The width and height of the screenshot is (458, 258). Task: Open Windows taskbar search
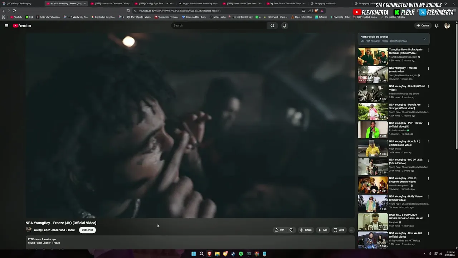point(201,254)
